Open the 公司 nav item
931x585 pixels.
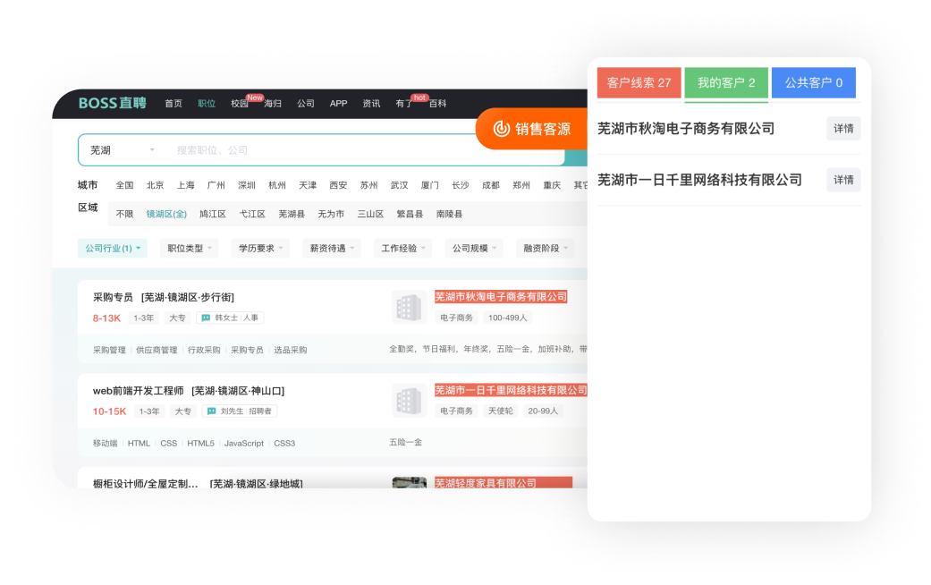click(x=306, y=104)
